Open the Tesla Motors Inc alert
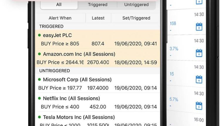The width and height of the screenshot is (220, 126). tap(97, 119)
